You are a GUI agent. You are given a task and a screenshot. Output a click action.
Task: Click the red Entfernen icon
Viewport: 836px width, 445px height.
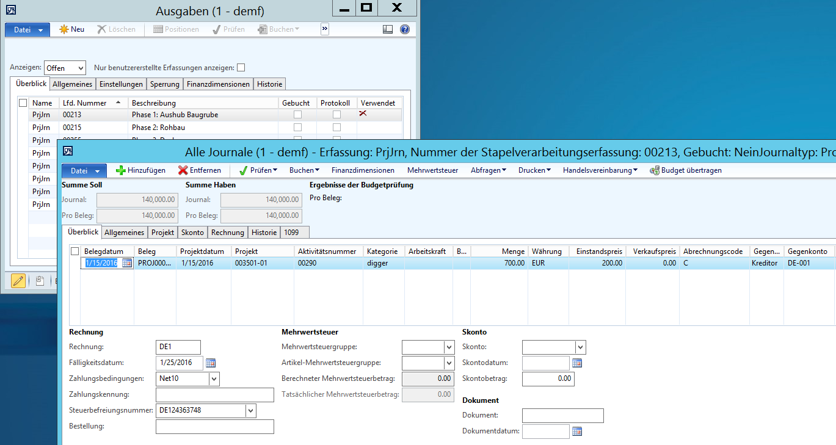[183, 170]
